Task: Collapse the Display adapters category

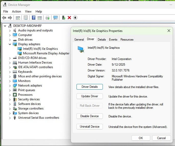Action: [10, 44]
